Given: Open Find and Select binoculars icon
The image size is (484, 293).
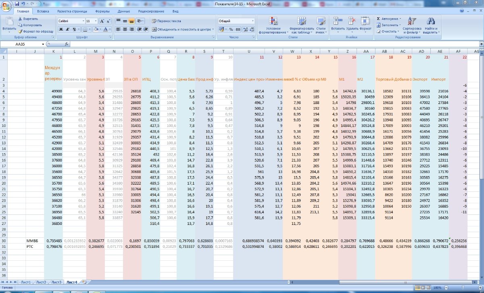Looking at the screenshot, I should 430,22.
